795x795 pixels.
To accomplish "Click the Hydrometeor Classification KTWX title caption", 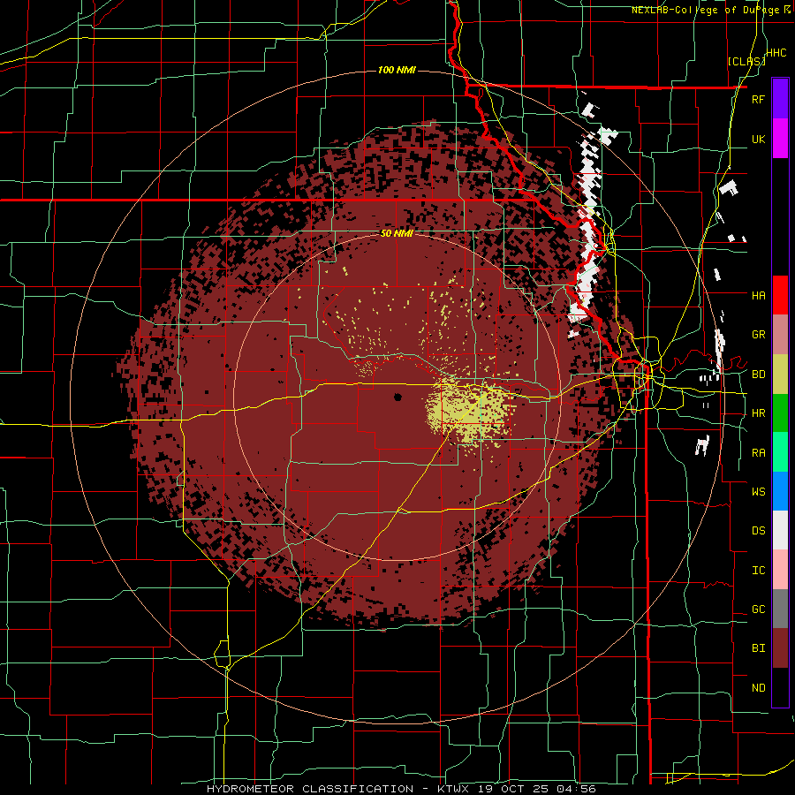I will (x=401, y=789).
